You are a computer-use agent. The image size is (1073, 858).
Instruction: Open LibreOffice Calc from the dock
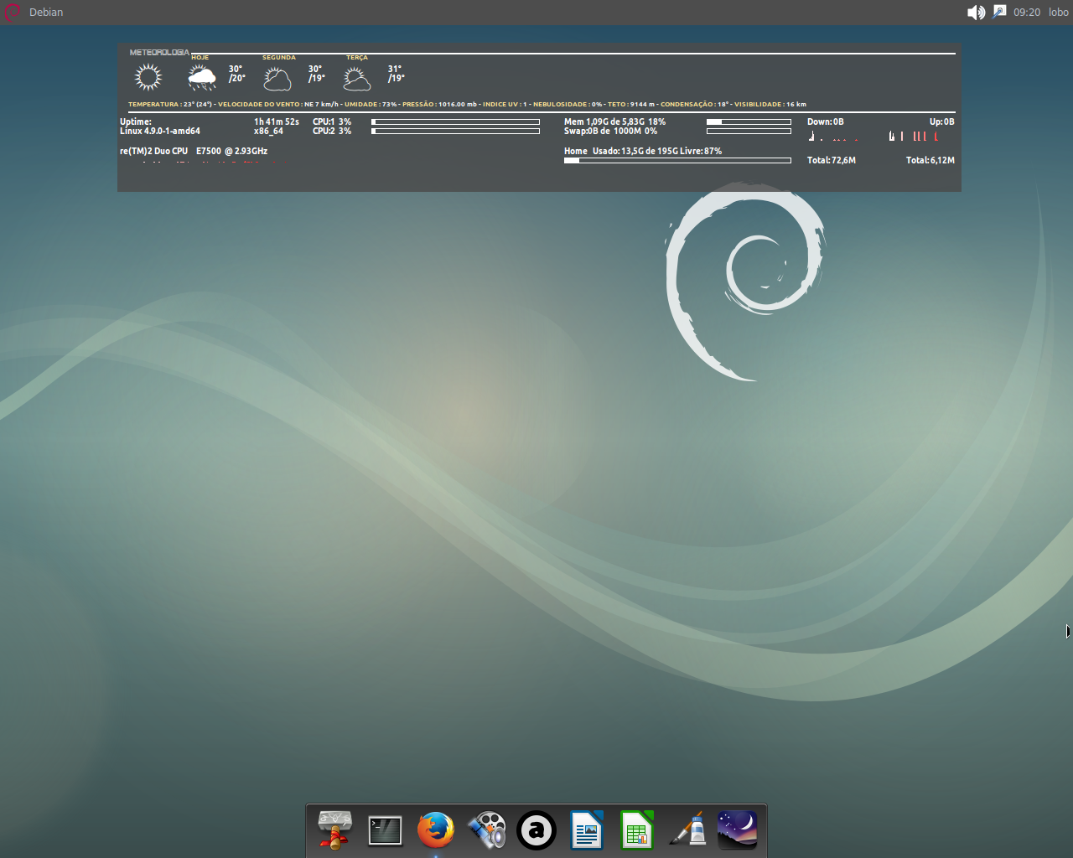tap(636, 830)
